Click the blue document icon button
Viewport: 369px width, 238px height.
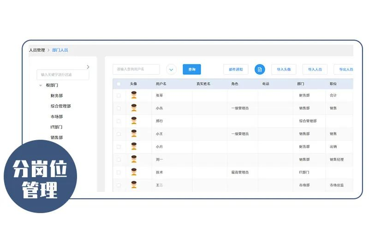[x=260, y=69]
